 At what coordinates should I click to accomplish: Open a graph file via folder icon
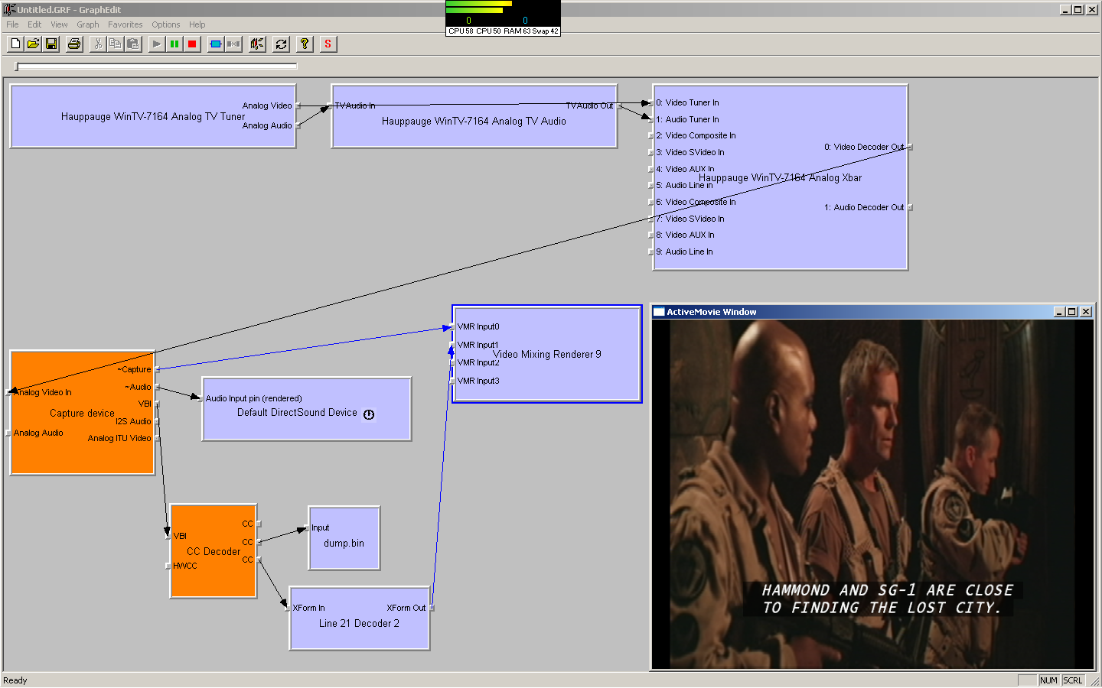(33, 44)
